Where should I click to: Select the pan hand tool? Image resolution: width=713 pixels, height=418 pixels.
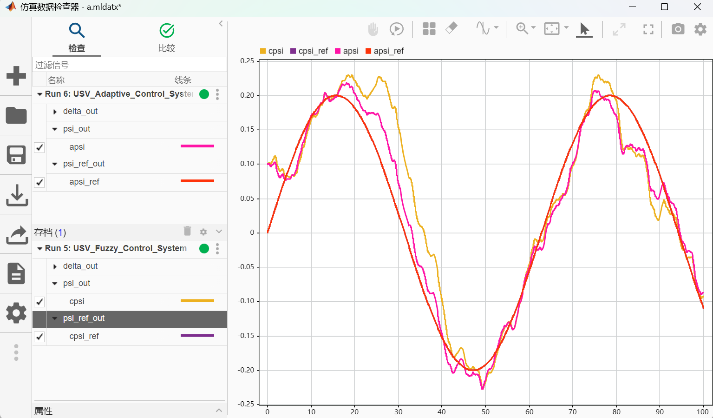click(373, 29)
